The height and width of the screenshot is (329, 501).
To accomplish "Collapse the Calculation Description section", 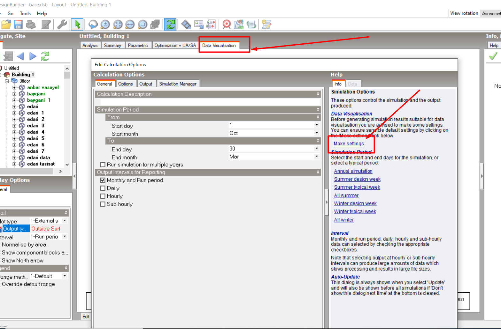I will 318,94.
